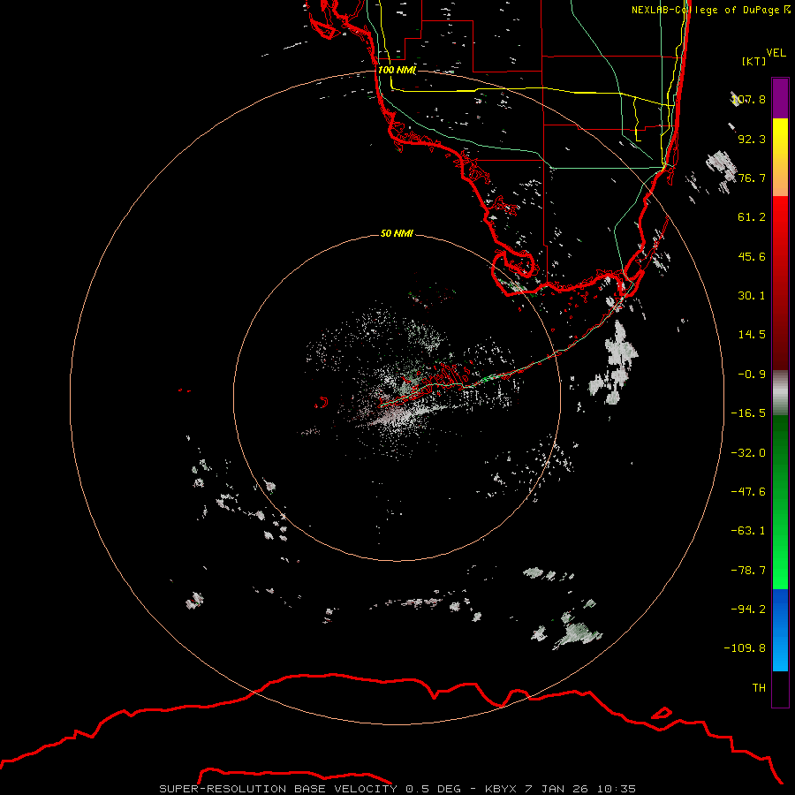Click the Super-Resolution Base Velocity caption text
795x795 pixels.
coord(397,789)
